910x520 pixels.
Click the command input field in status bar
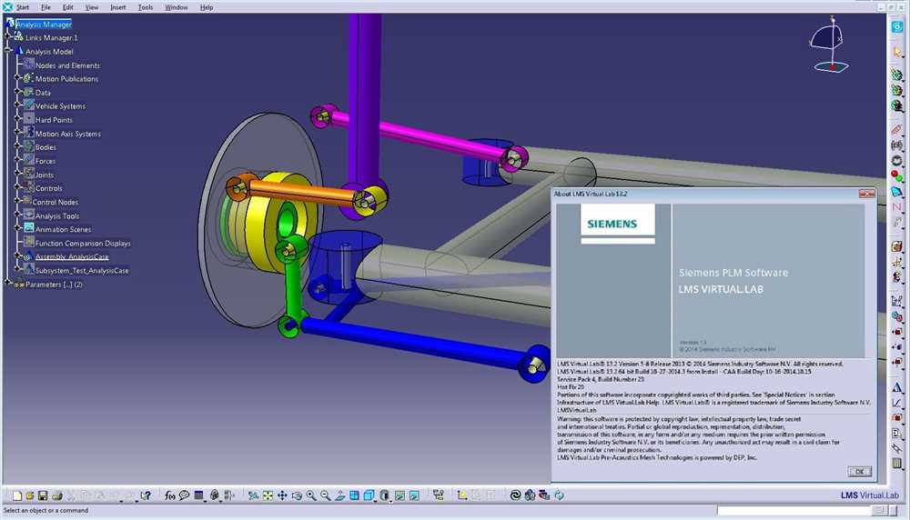794,510
